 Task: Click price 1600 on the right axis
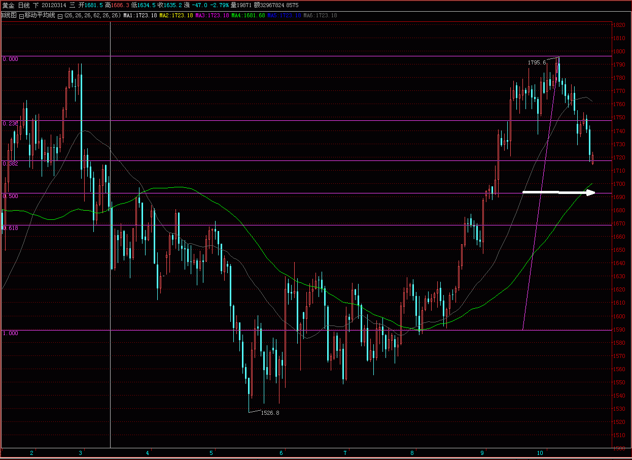(x=619, y=316)
